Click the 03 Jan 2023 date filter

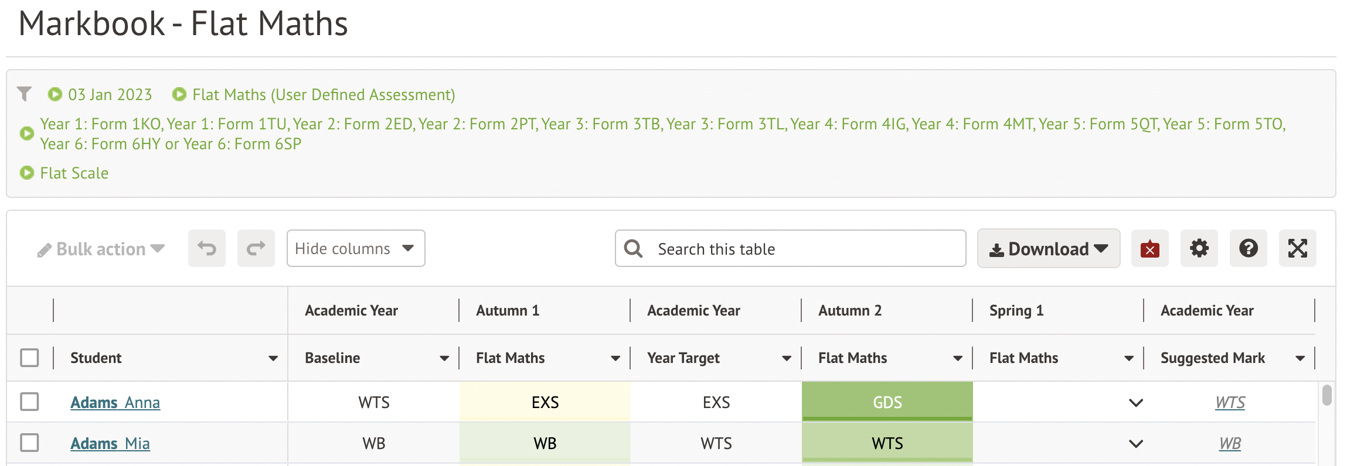tap(110, 95)
